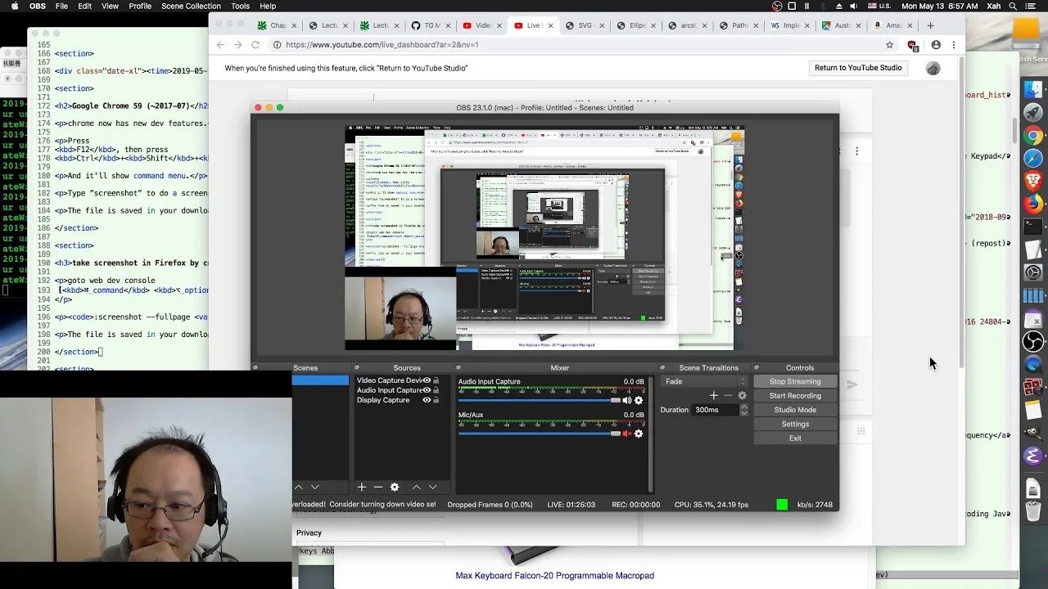This screenshot has height=589, width=1048.
Task: Mute the Audio Input Capture speaker icon
Action: click(626, 400)
